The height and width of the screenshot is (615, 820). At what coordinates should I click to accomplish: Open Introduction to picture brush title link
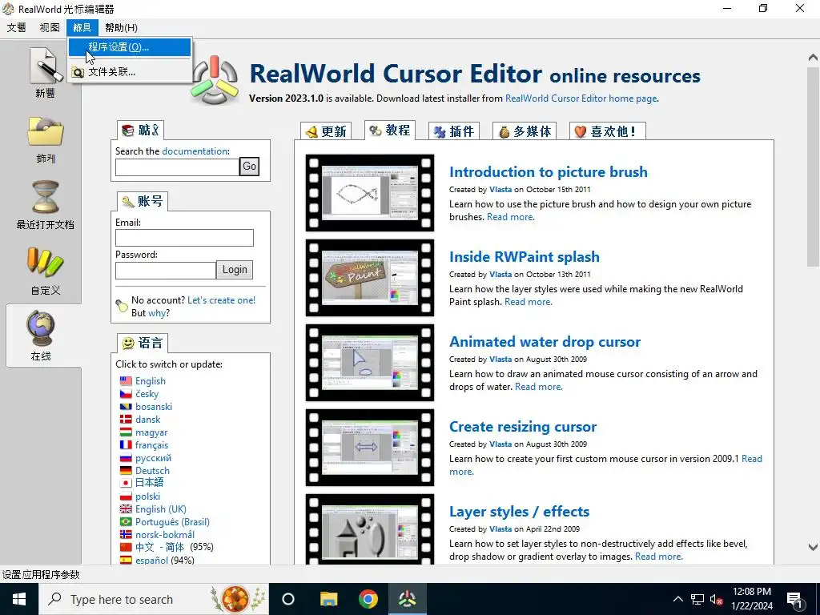pyautogui.click(x=548, y=172)
